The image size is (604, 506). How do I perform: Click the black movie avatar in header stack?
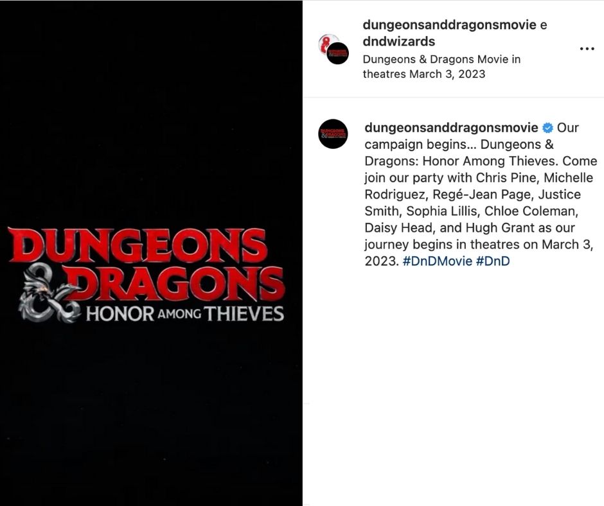(x=337, y=53)
